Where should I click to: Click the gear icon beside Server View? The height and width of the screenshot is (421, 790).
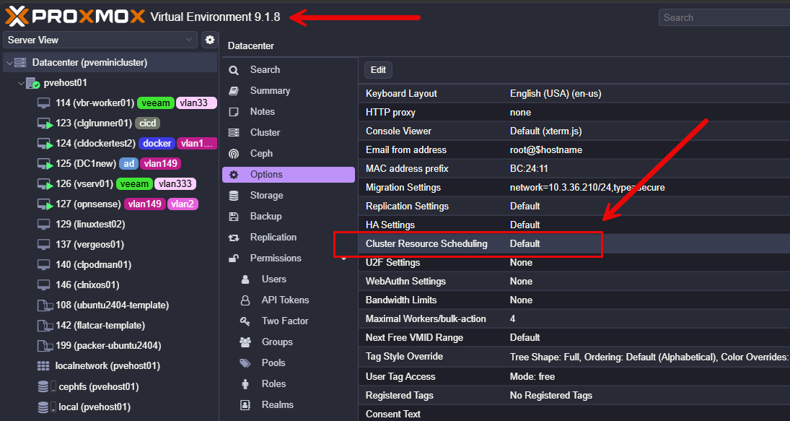[x=210, y=40]
